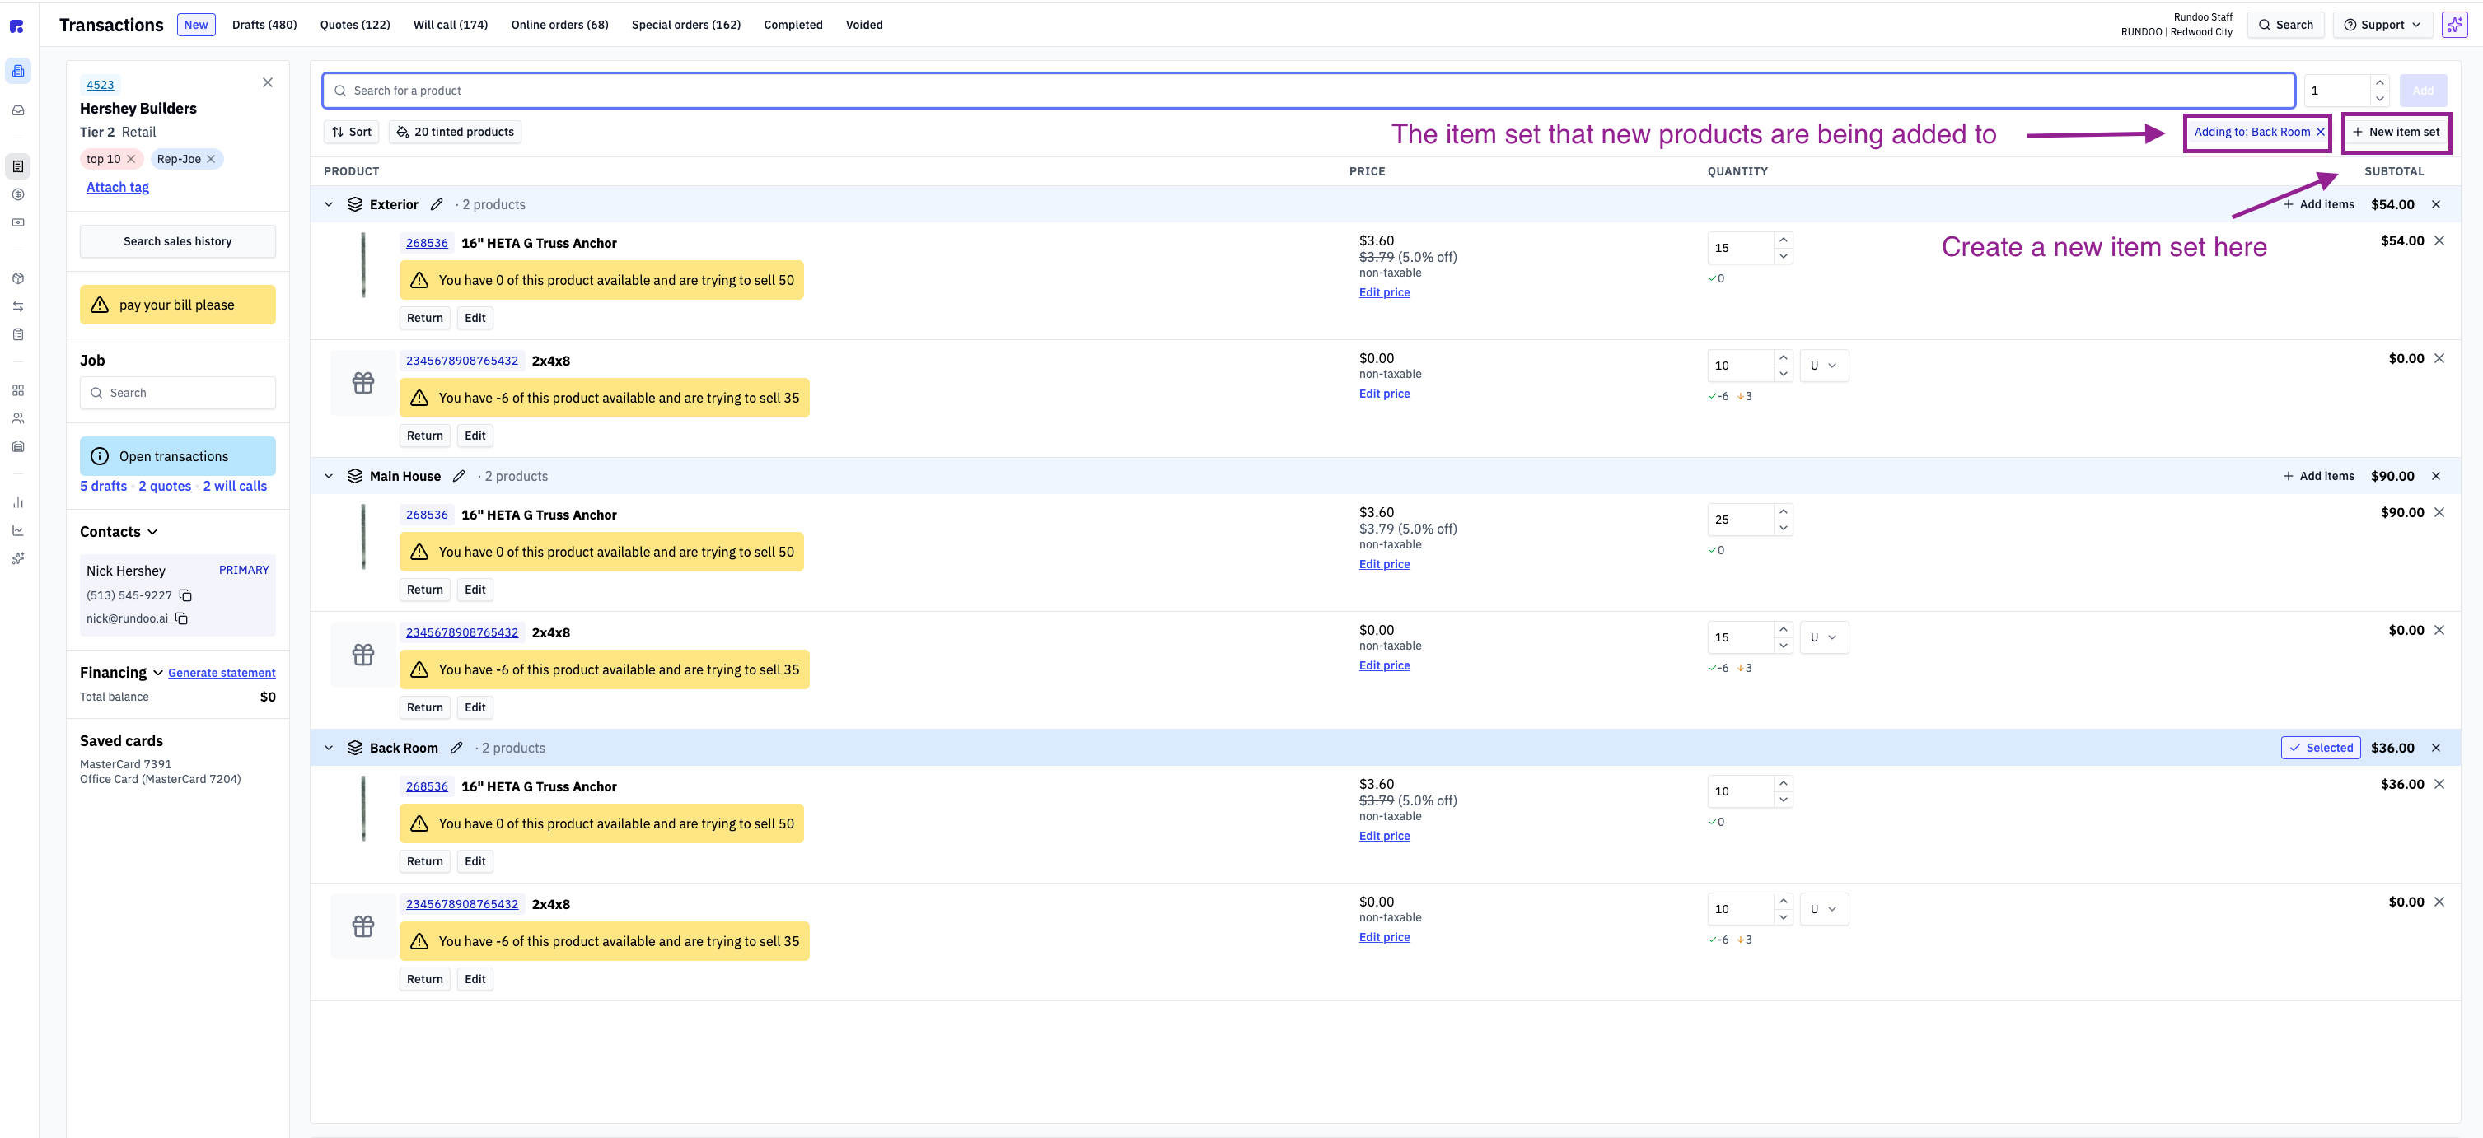The height and width of the screenshot is (1138, 2483).
Task: Increase quantity of Exterior Truss Anchor
Action: coord(1784,239)
